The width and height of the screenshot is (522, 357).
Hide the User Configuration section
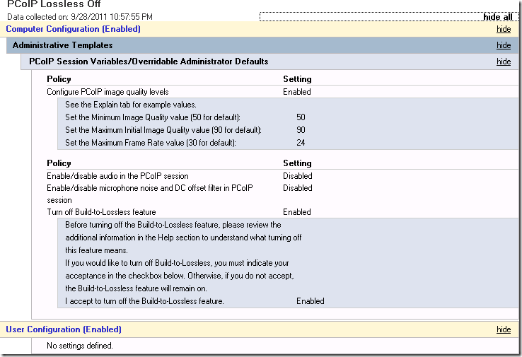(x=504, y=329)
